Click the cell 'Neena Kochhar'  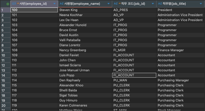85,15
